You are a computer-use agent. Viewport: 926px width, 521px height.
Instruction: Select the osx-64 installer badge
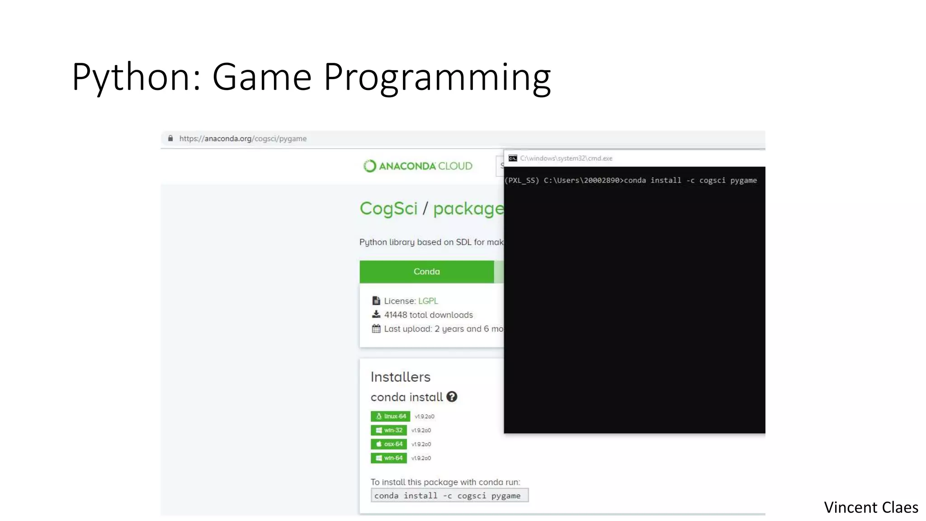pyautogui.click(x=388, y=444)
